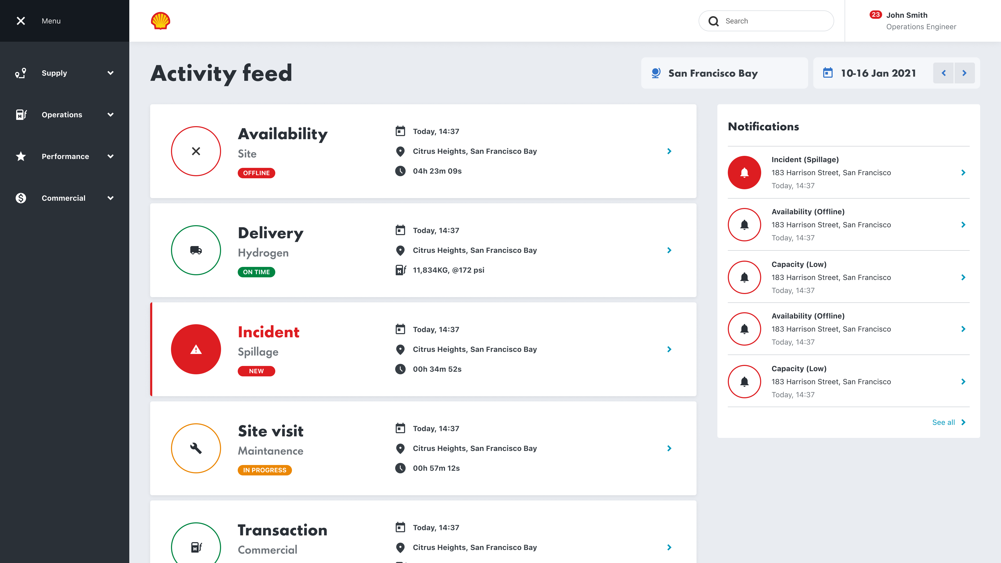Go to previous week date range

coord(943,73)
